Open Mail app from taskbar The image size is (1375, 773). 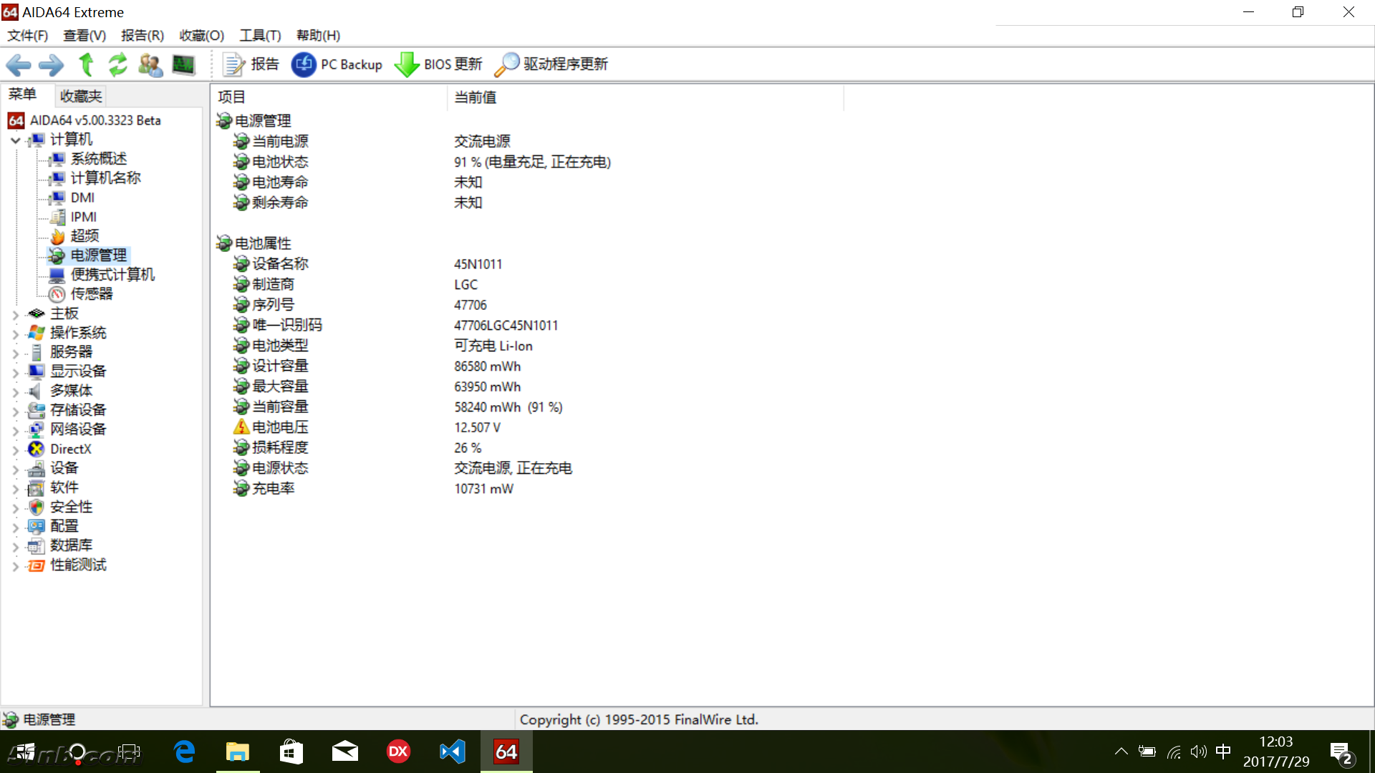pos(344,752)
